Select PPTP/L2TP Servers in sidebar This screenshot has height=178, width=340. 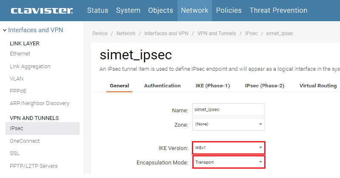tap(34, 166)
